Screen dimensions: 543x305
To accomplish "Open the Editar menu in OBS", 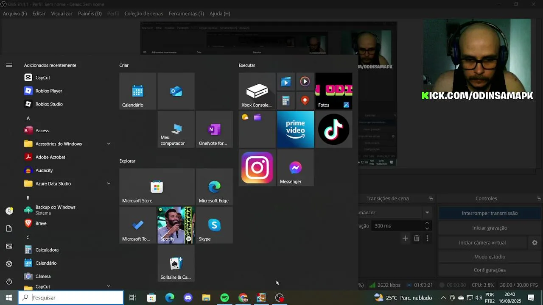I will pos(39,14).
